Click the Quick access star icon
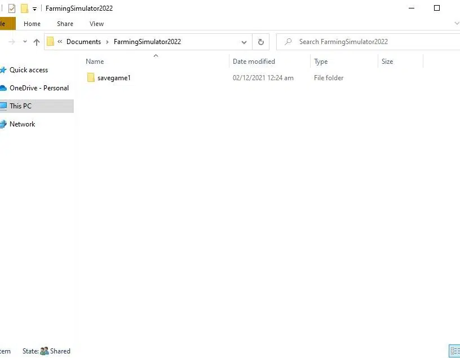This screenshot has height=358, width=460. coord(3,70)
